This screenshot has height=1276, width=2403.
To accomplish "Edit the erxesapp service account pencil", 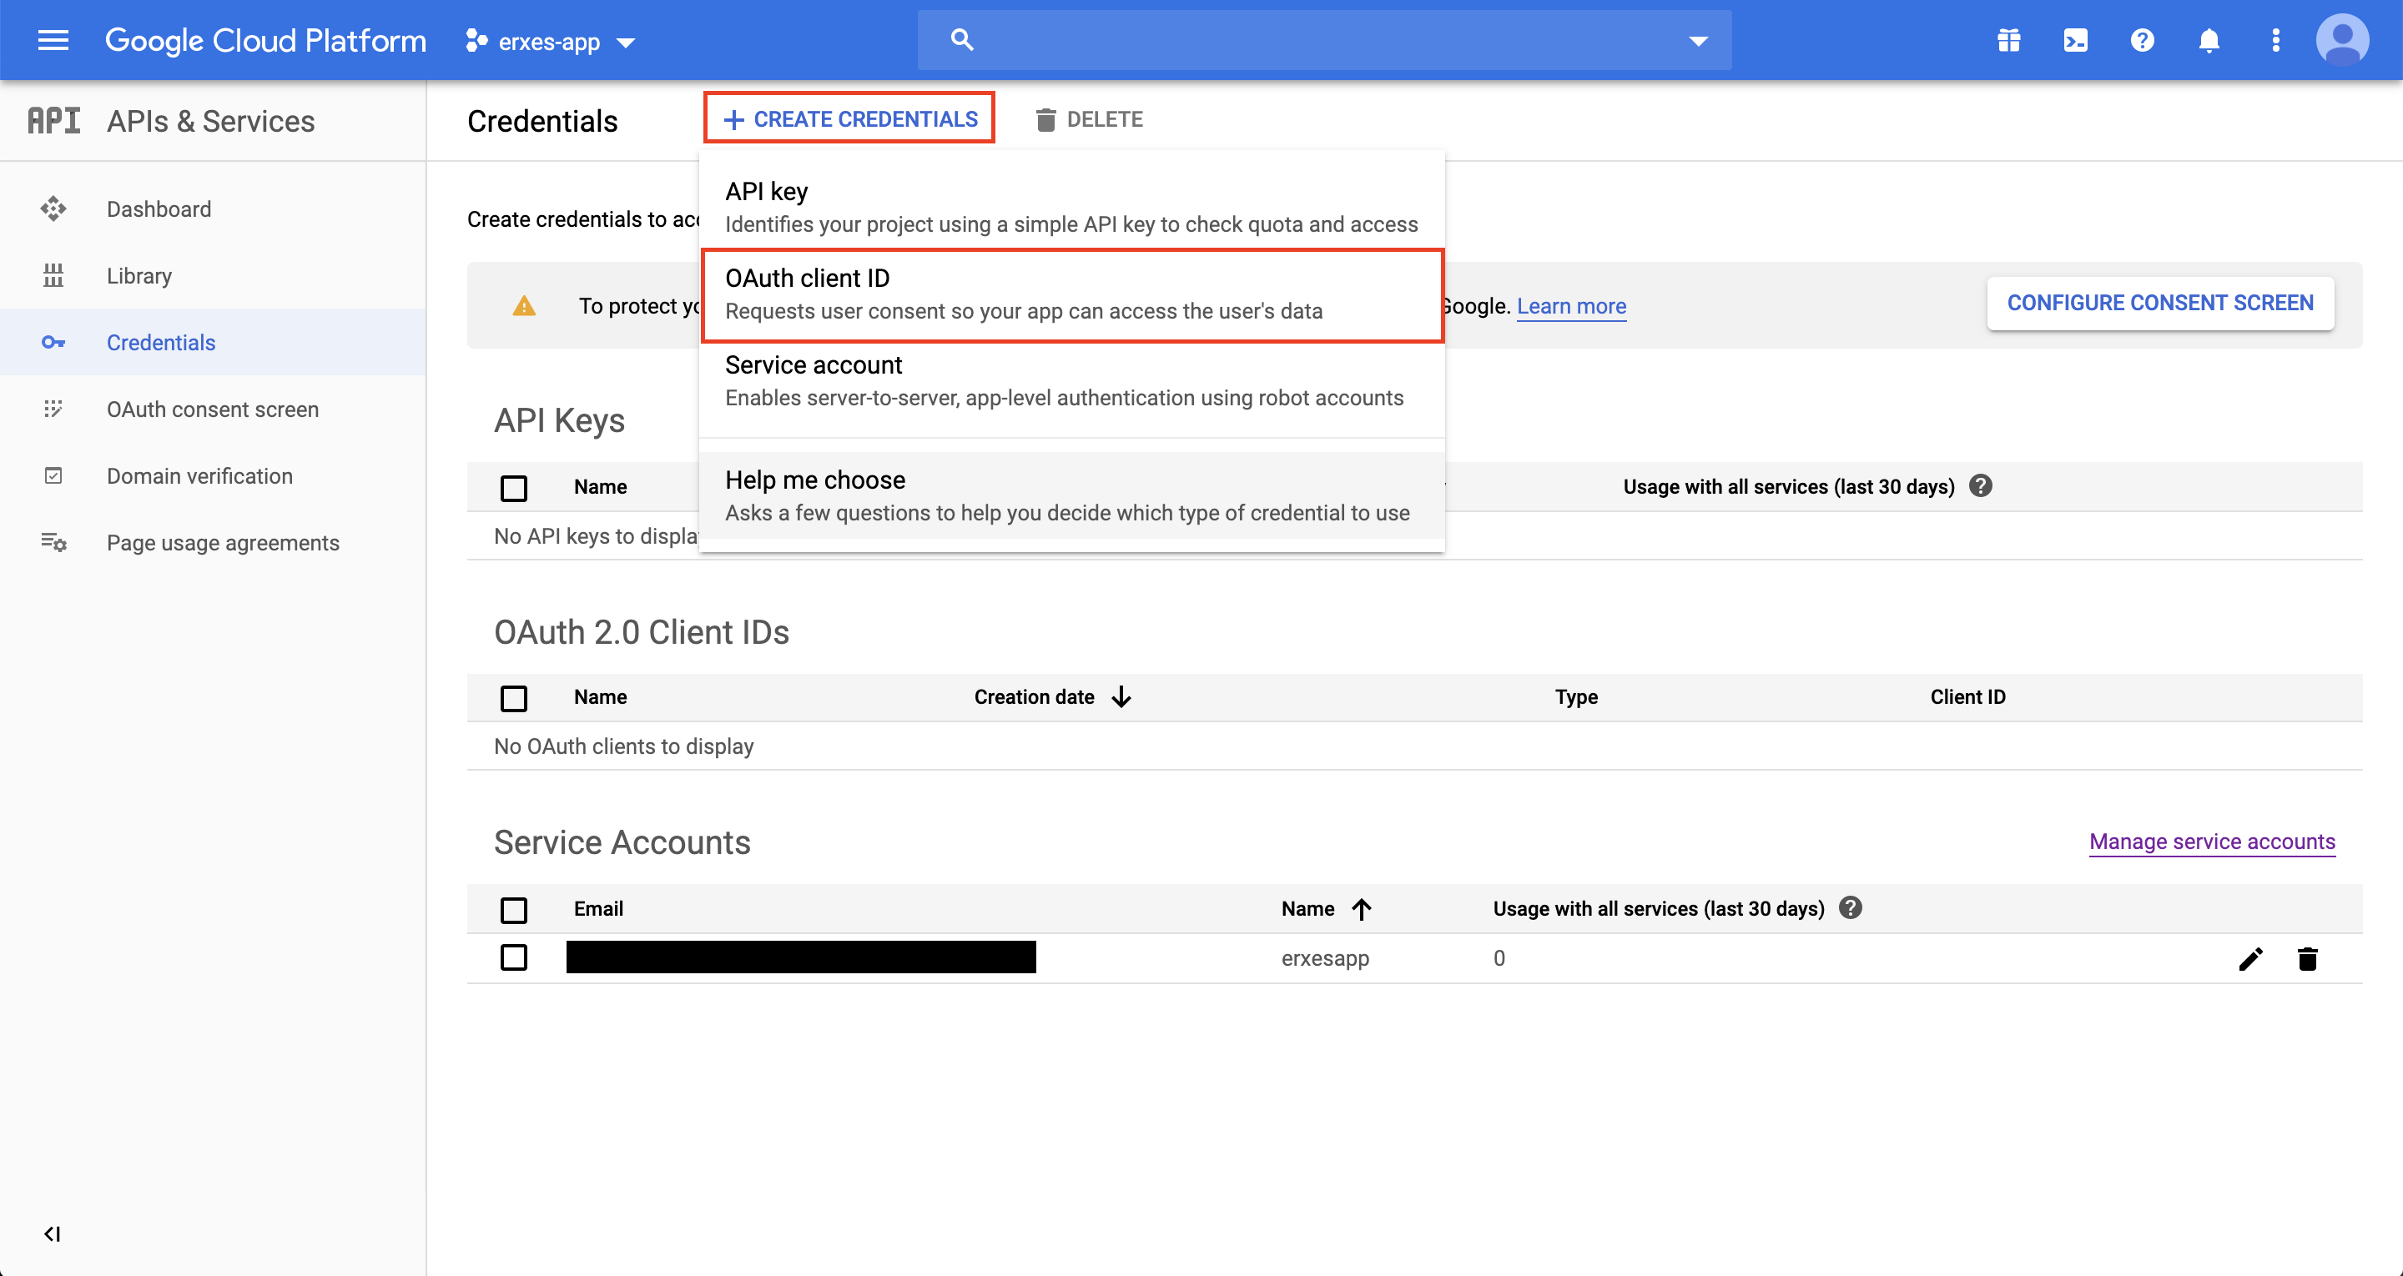I will tap(2250, 959).
